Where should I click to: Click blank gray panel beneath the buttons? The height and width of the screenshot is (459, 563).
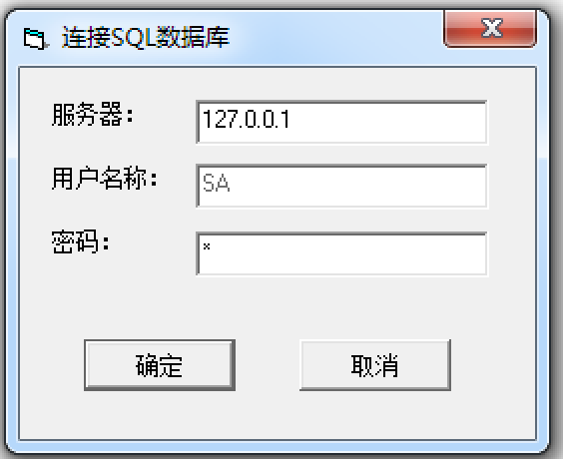278,414
